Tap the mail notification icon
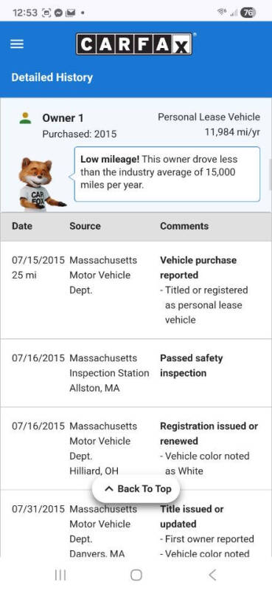This screenshot has width=272, height=591. pyautogui.click(x=70, y=13)
